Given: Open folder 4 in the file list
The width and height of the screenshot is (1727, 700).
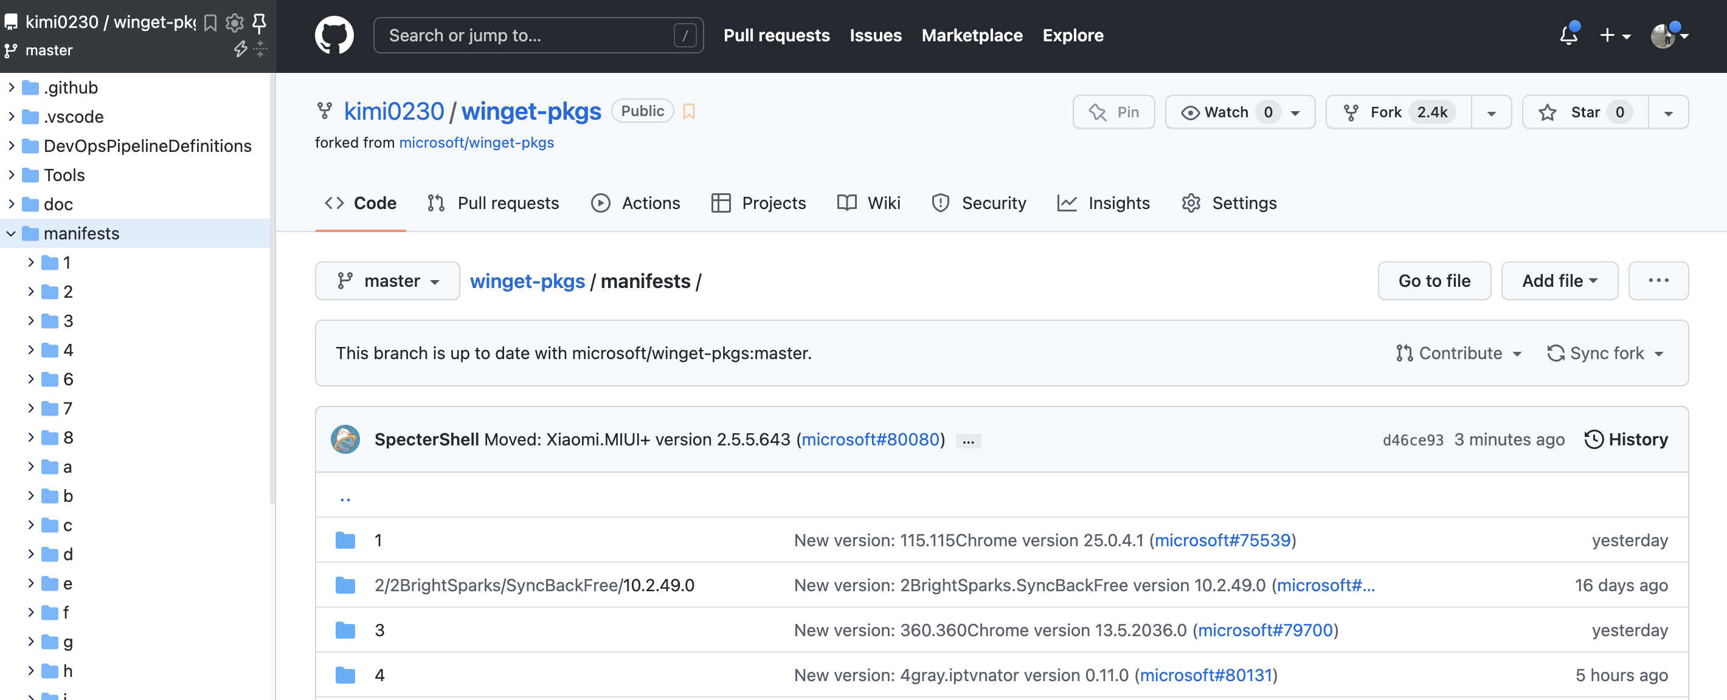Looking at the screenshot, I should click(379, 674).
